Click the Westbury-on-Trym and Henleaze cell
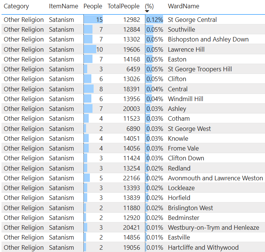Screen dimensions: 265x252 coord(213,227)
